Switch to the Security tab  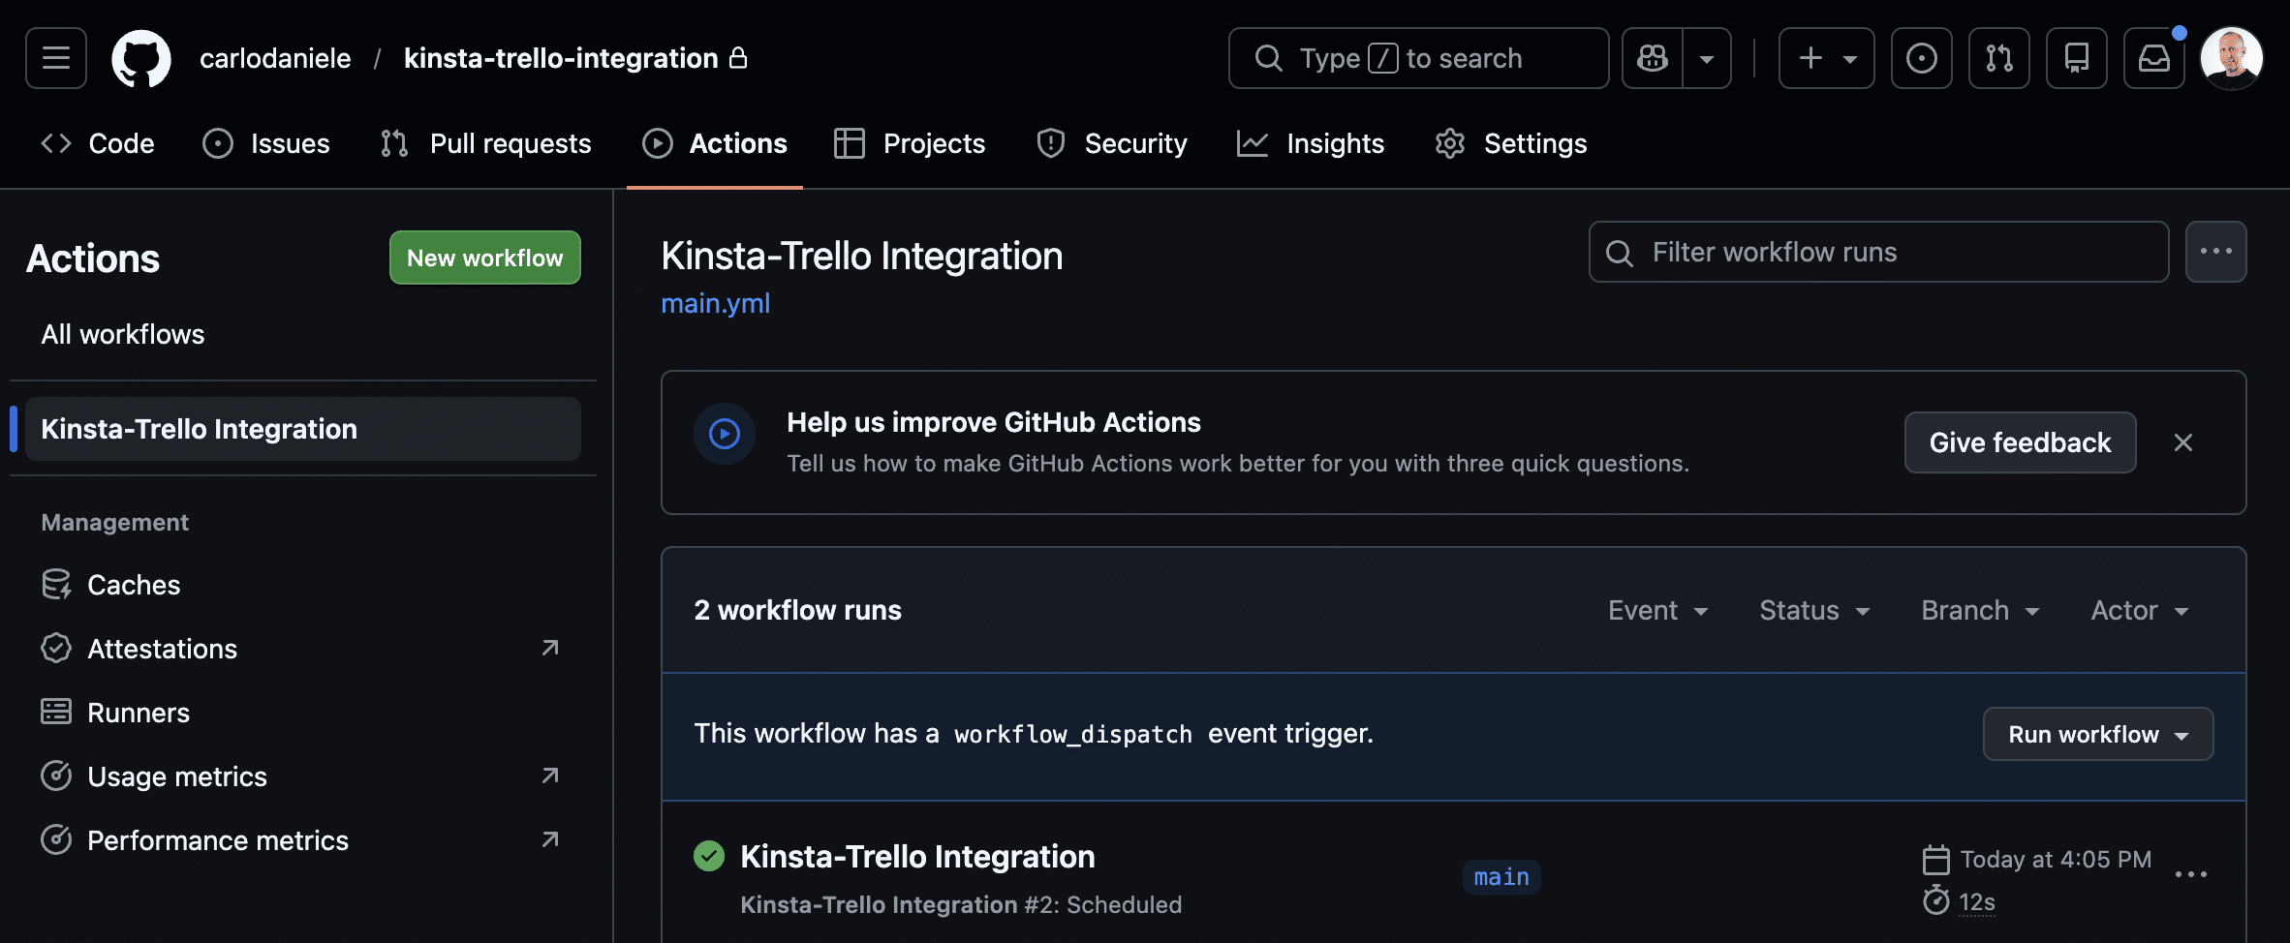pyautogui.click(x=1112, y=143)
